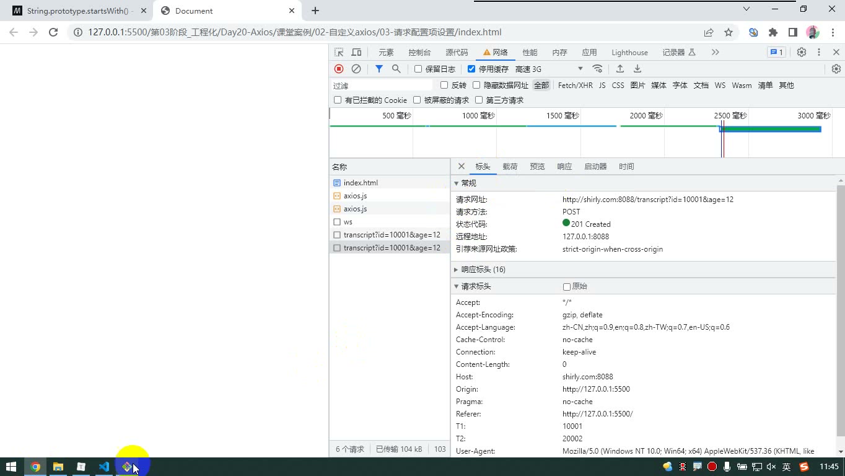Open the 响应 request tab
The width and height of the screenshot is (845, 476).
[564, 166]
